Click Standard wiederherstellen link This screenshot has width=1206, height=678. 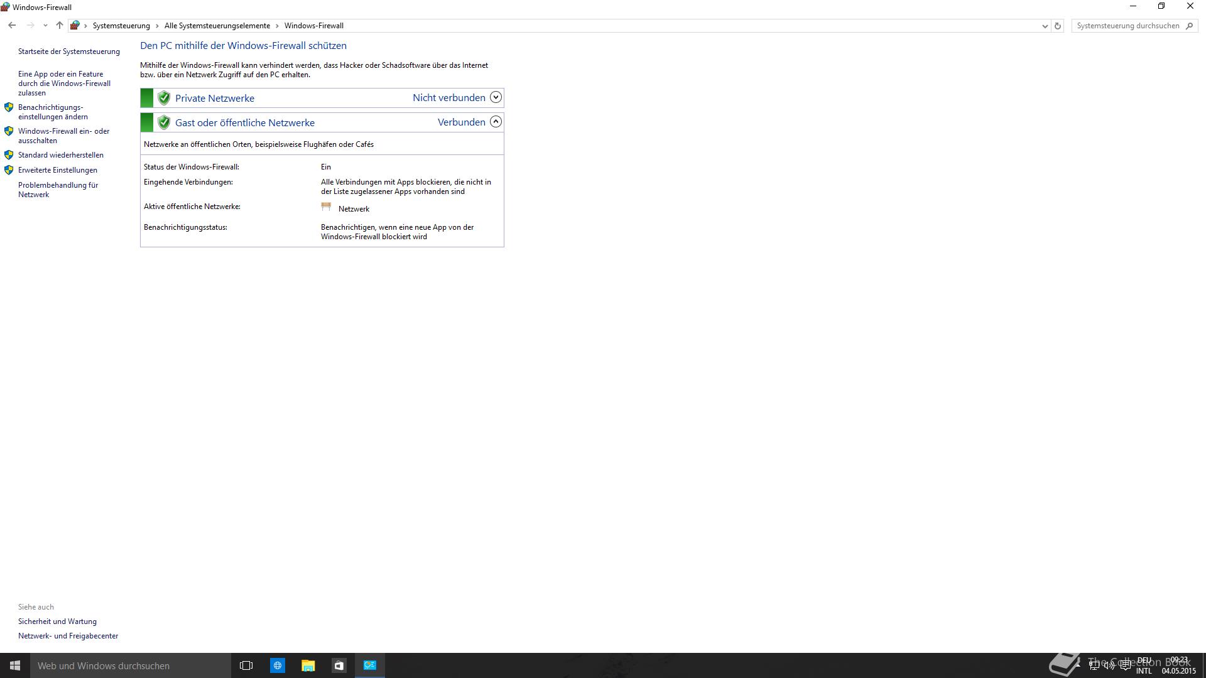click(x=61, y=155)
